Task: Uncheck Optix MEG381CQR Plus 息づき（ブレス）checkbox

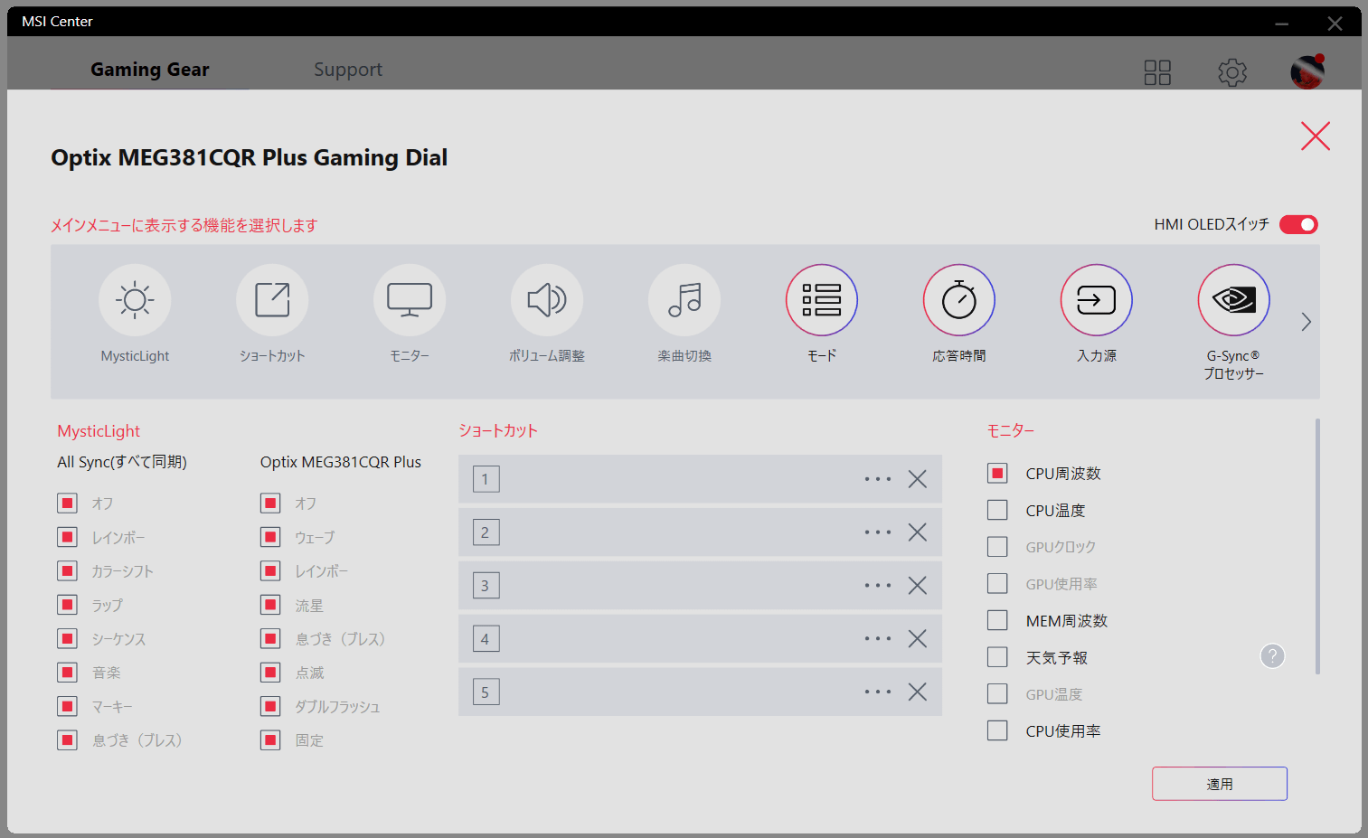Action: pyautogui.click(x=270, y=638)
